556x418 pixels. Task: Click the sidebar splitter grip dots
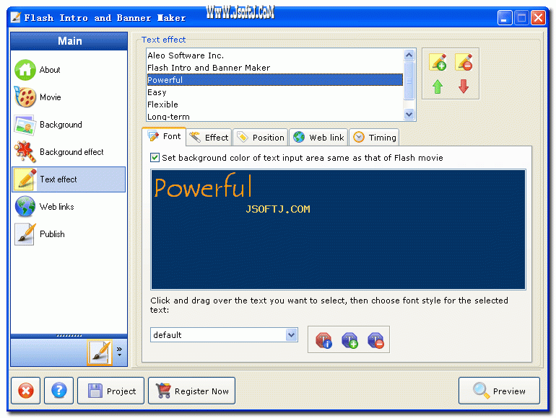pyautogui.click(x=69, y=336)
